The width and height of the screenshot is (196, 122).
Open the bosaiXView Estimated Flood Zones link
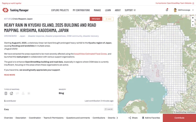click(91, 54)
